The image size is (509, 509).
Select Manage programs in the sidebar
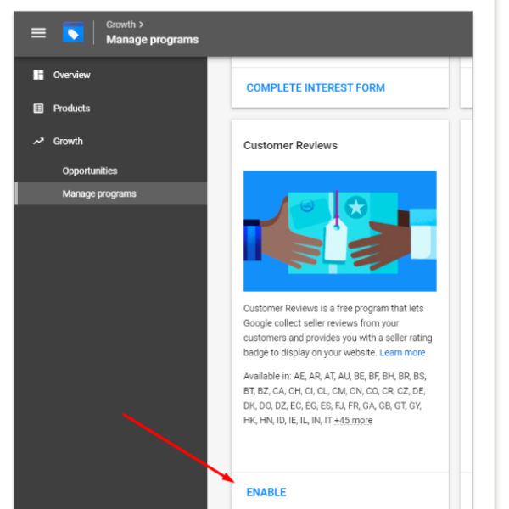coord(98,193)
